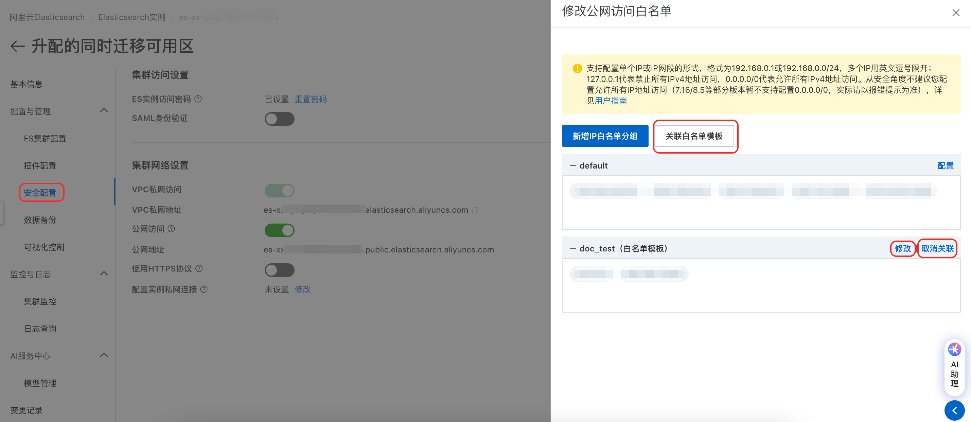Click 取消关联 for doc_test template
The width and height of the screenshot is (971, 422).
coord(937,248)
